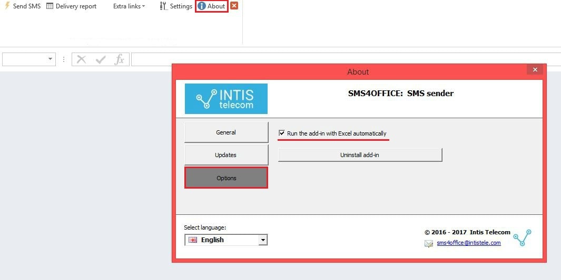This screenshot has width=561, height=280.
Task: Click the orange X icon beside About
Action: pos(234,6)
